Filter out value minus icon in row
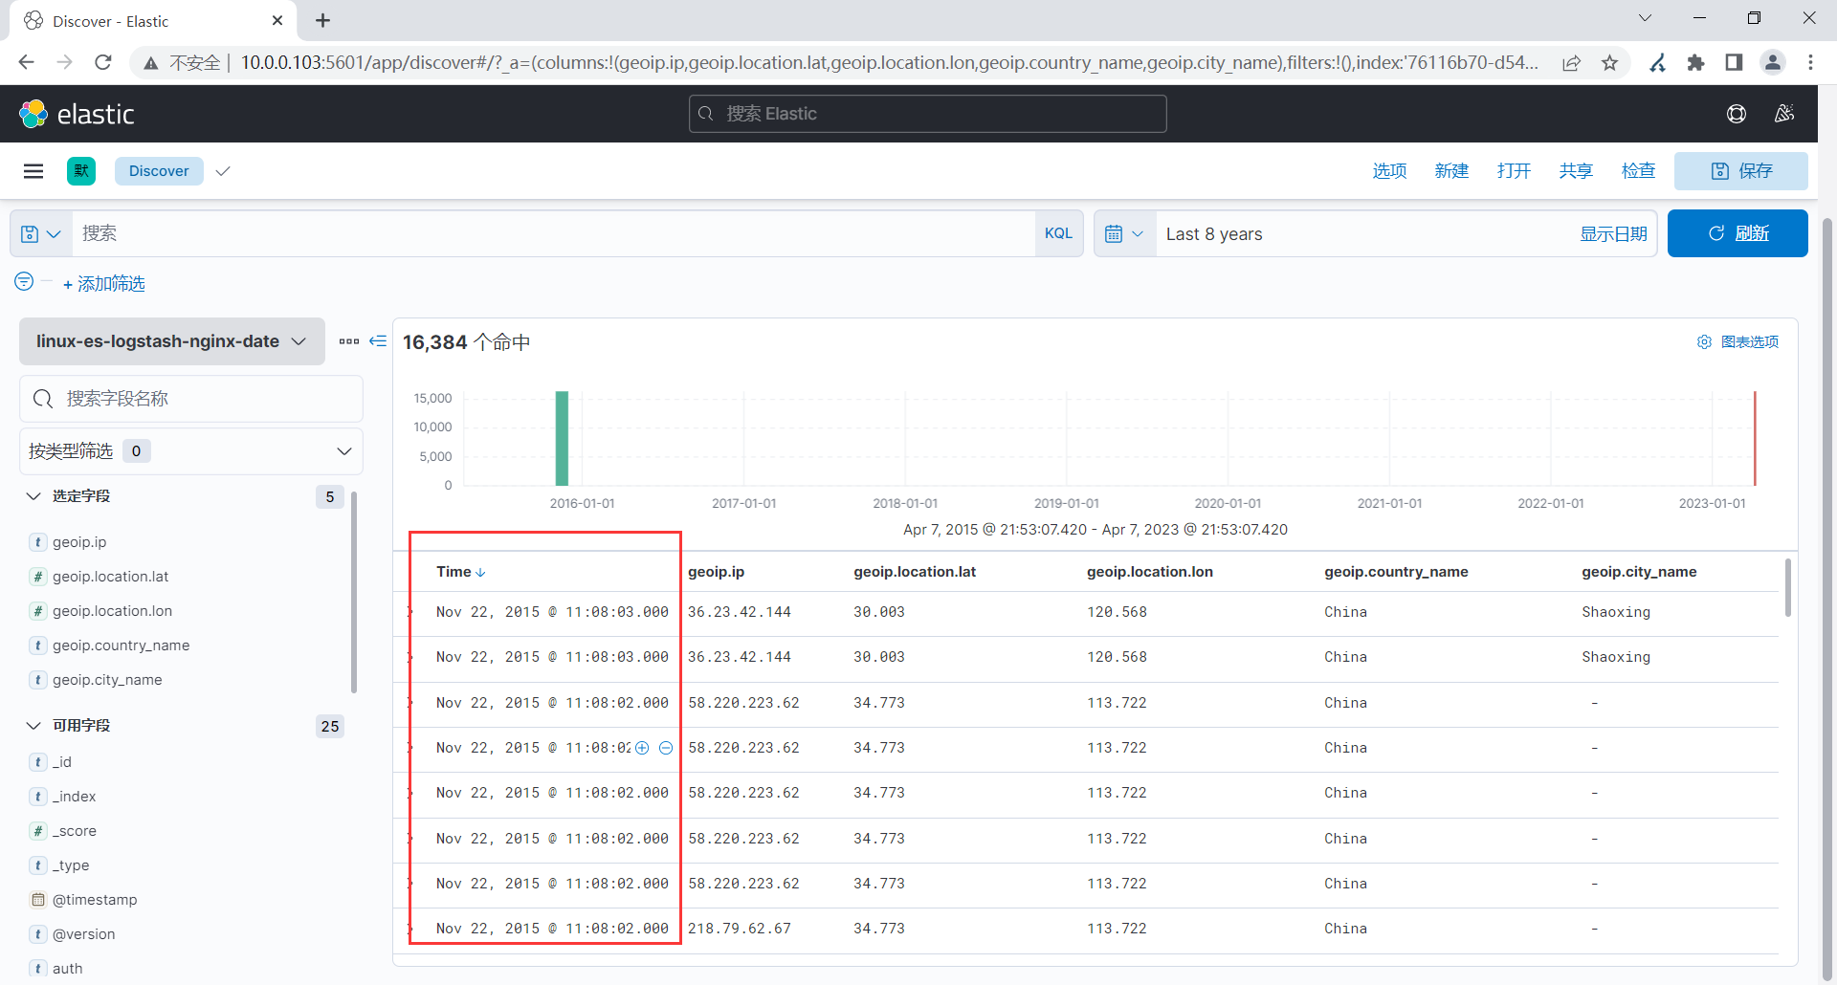 666,748
